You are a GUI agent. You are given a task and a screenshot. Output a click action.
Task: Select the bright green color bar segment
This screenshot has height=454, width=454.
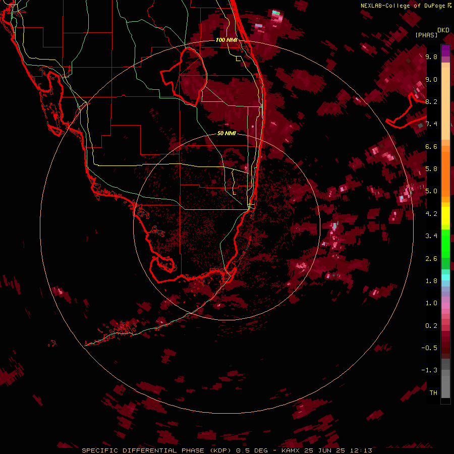[445, 243]
